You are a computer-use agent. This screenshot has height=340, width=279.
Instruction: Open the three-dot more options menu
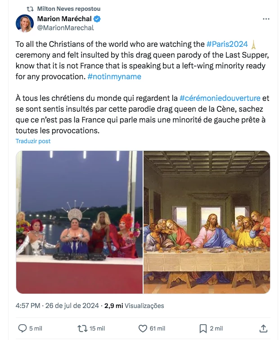click(x=266, y=19)
